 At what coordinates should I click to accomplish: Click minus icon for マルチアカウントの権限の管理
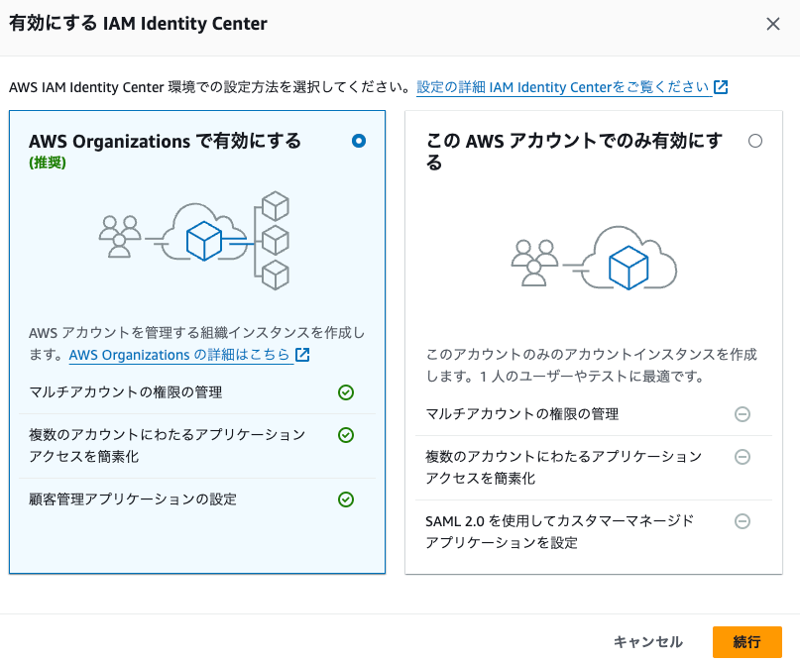743,414
